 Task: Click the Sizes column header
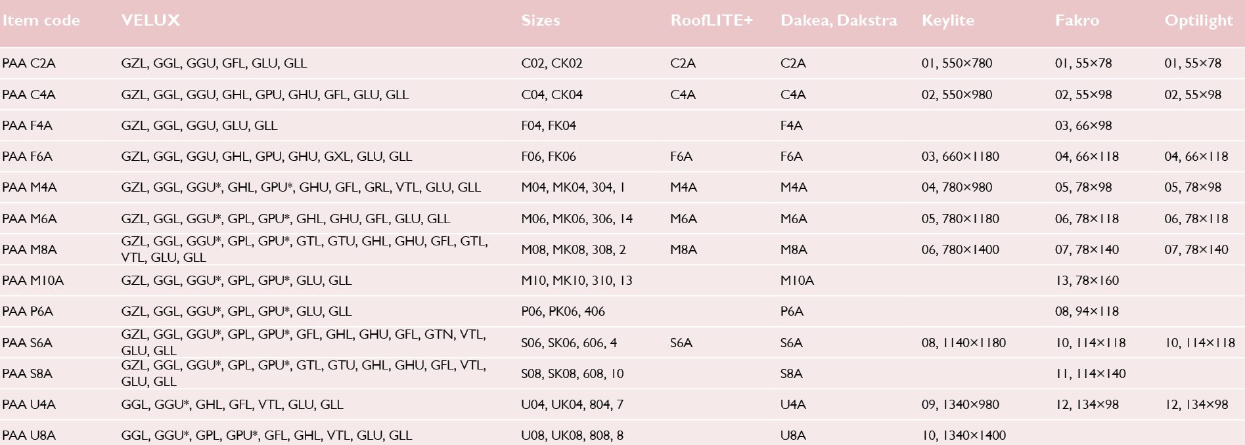tap(541, 20)
